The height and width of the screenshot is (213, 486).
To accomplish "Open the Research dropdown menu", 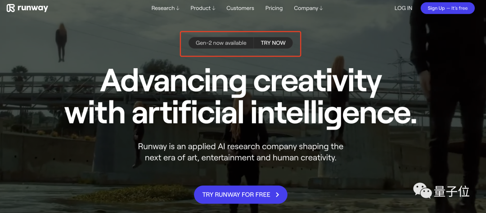I will 165,9.
